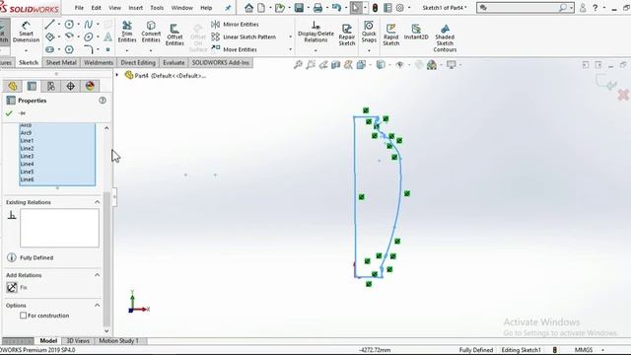Toggle Shaded Sketch Contours

[445, 37]
